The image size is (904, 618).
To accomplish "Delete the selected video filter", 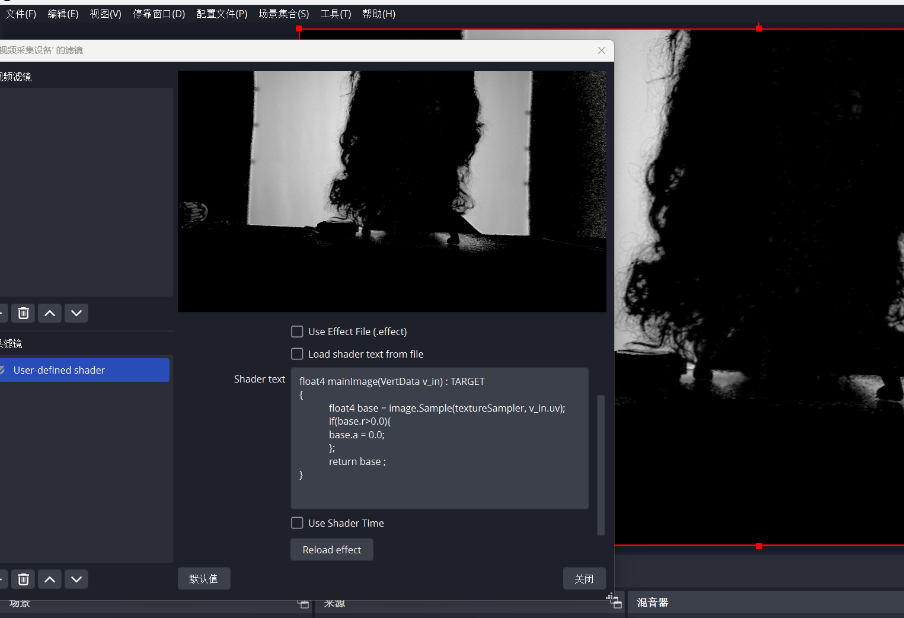I will 23,313.
